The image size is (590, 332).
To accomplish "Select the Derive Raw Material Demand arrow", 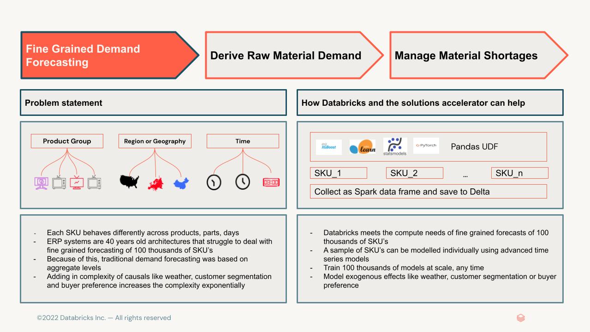I will 294,55.
